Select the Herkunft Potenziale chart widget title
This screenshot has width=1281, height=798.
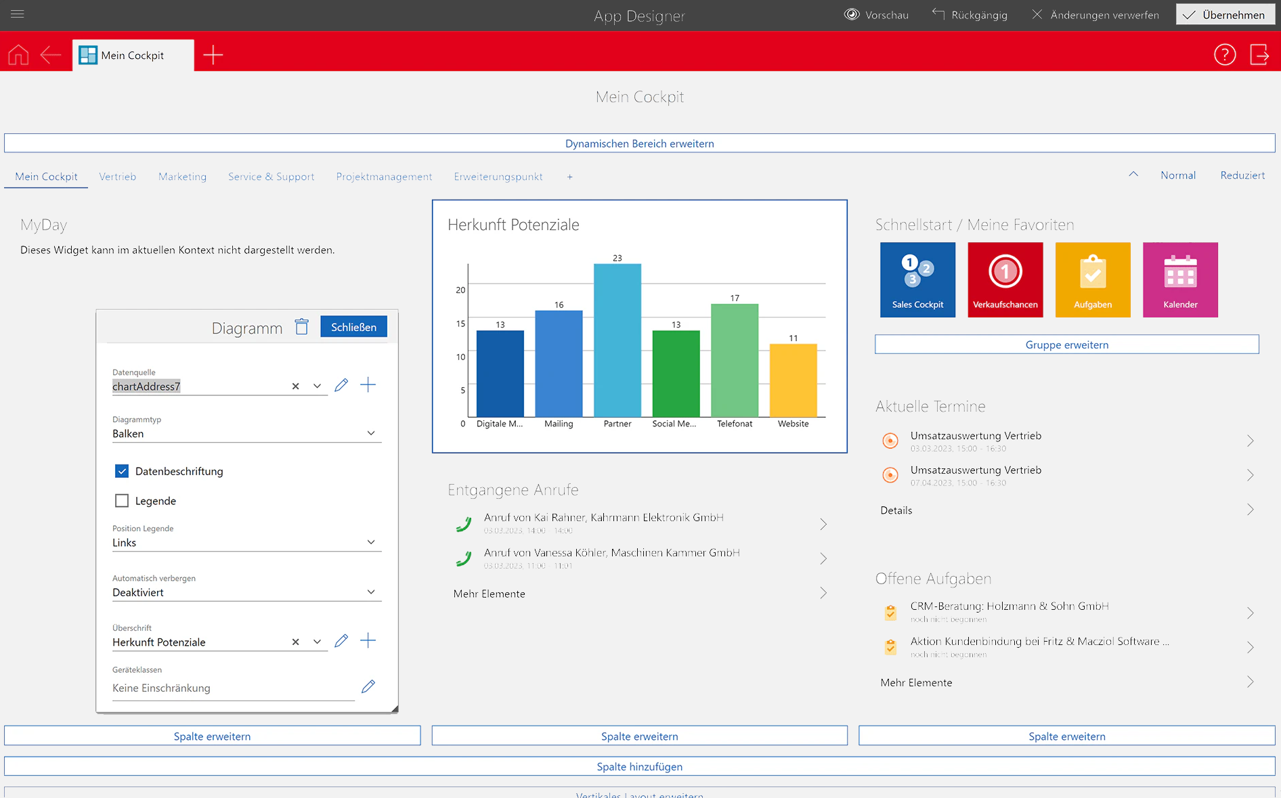tap(513, 225)
